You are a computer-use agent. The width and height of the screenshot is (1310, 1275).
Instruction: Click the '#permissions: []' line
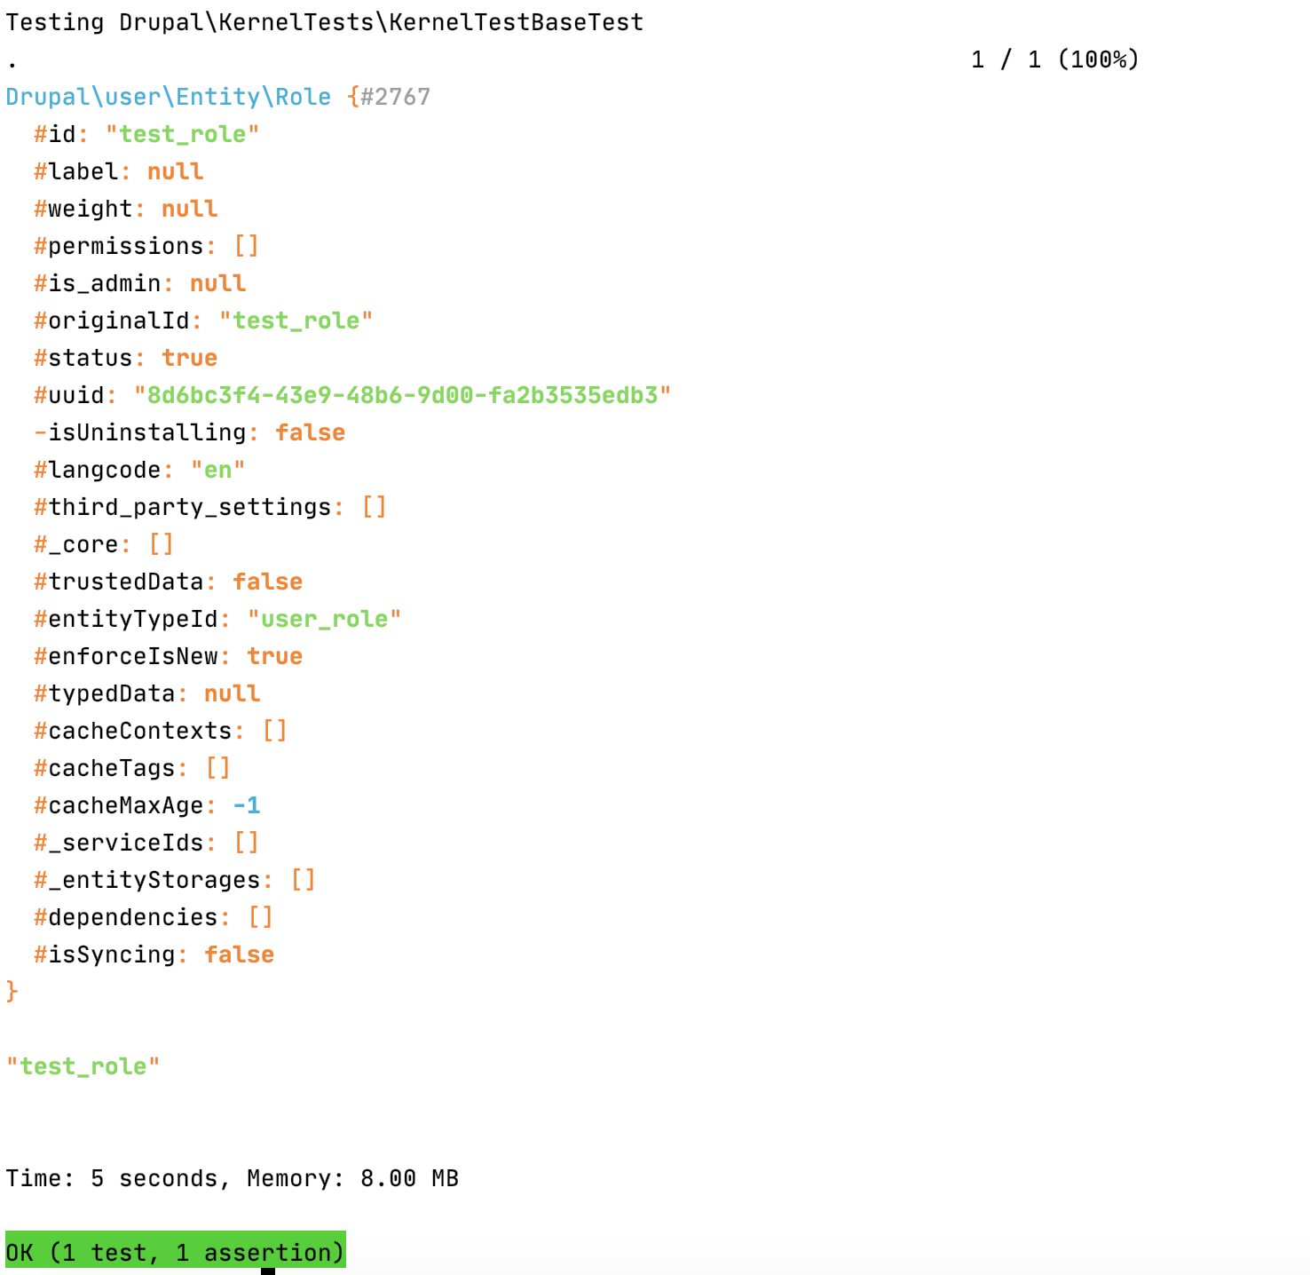pos(146,246)
